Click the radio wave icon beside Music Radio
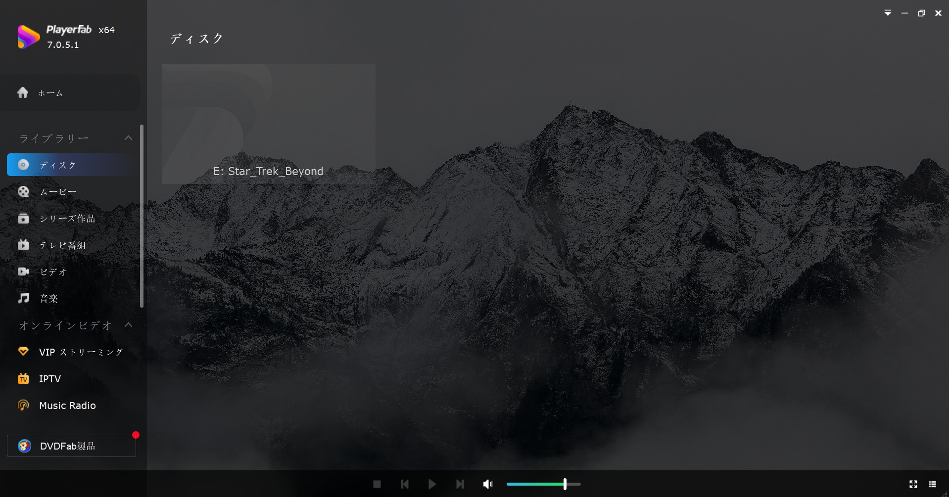This screenshot has width=949, height=497. [x=23, y=405]
